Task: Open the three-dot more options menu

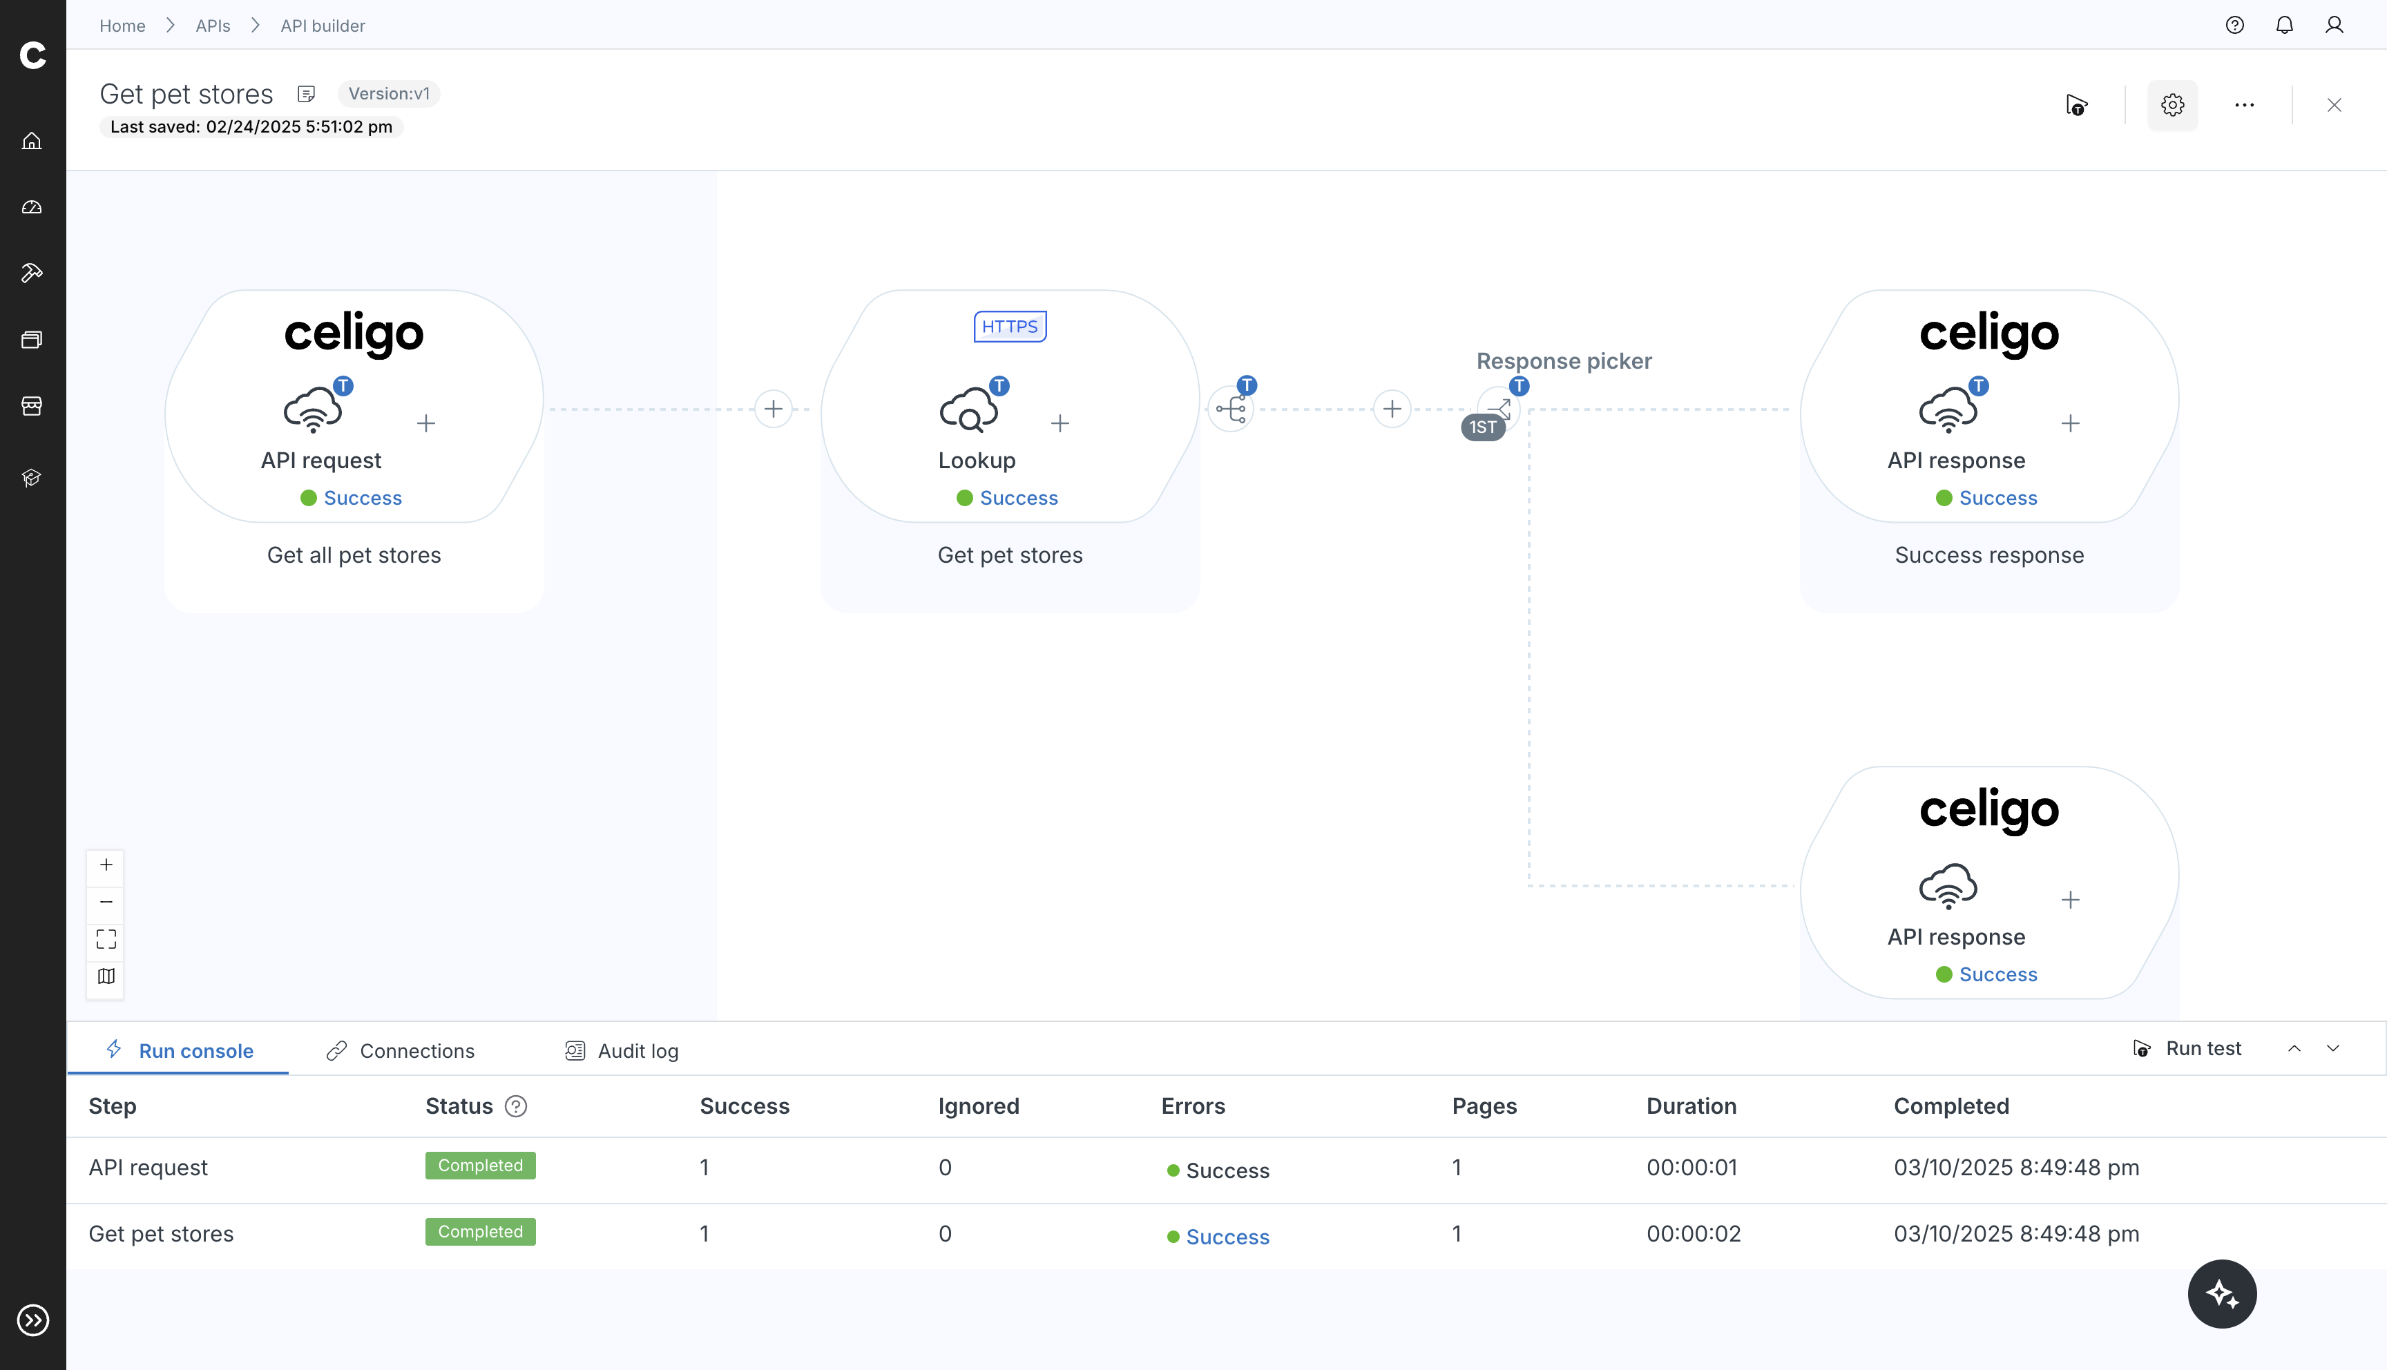Action: (2245, 106)
